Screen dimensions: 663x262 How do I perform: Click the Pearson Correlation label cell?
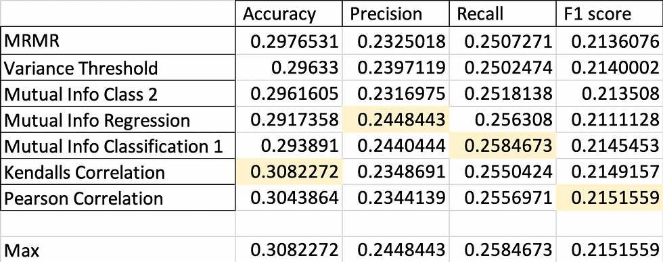coord(118,198)
